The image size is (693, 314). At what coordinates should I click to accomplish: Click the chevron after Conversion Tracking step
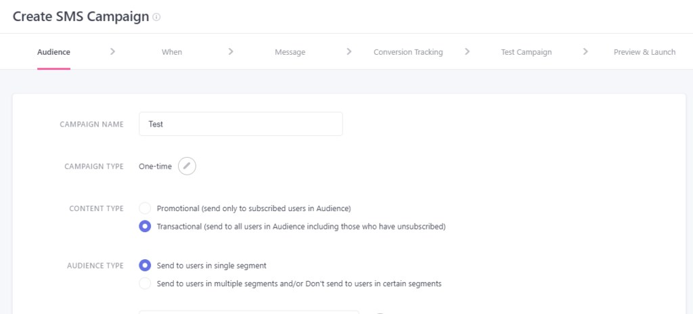click(467, 51)
